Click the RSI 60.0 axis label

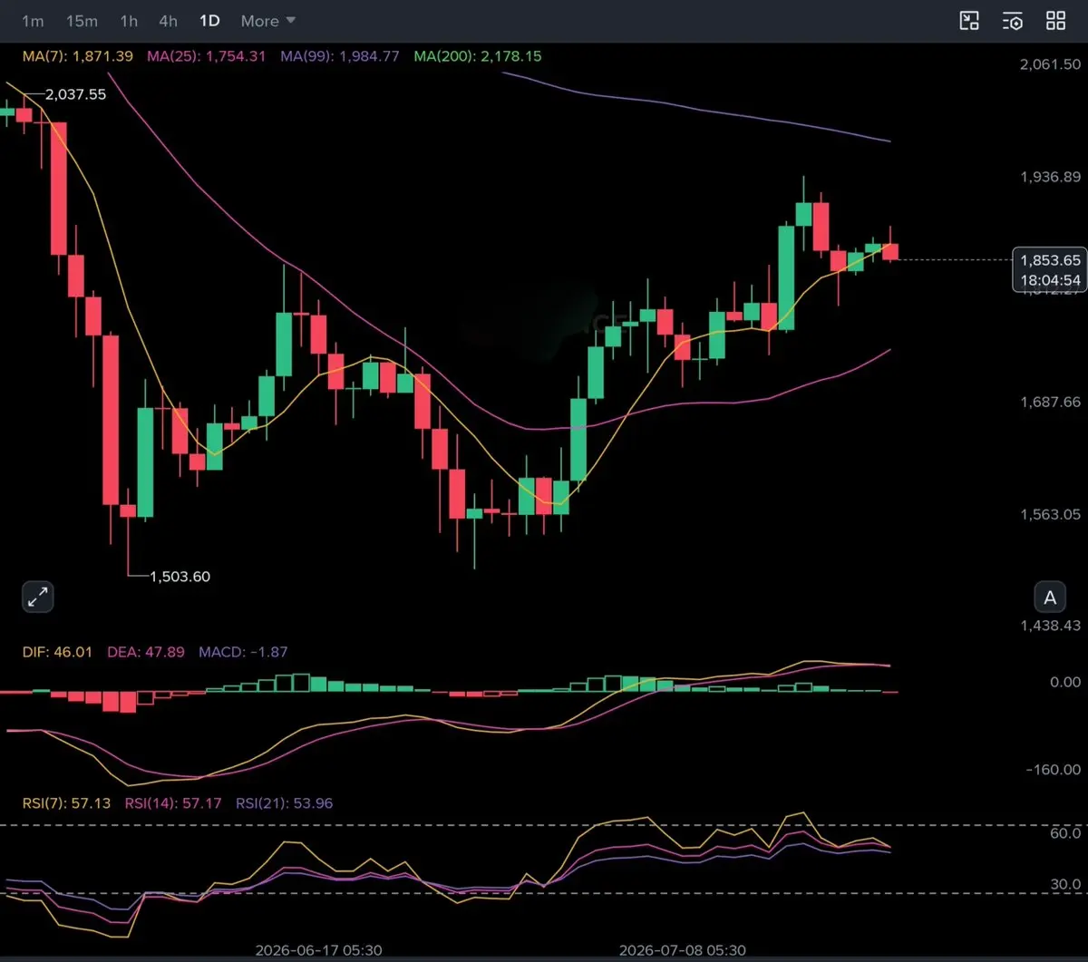point(1065,833)
